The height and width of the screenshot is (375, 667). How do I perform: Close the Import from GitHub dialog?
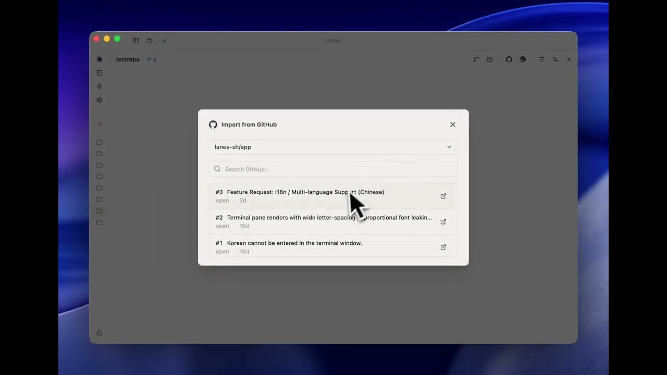452,124
